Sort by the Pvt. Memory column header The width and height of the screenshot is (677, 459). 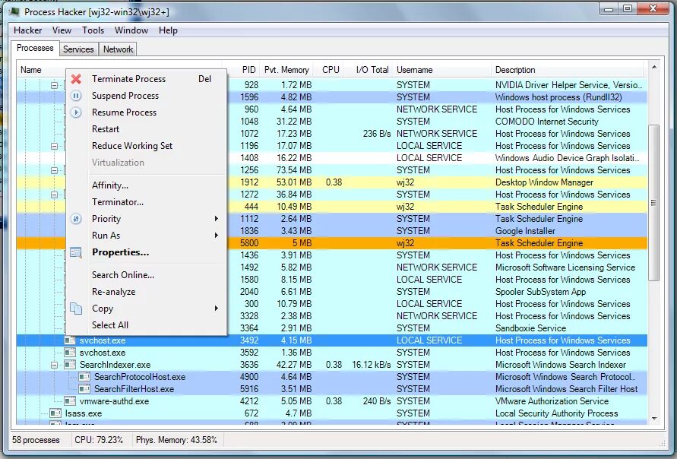pyautogui.click(x=286, y=70)
